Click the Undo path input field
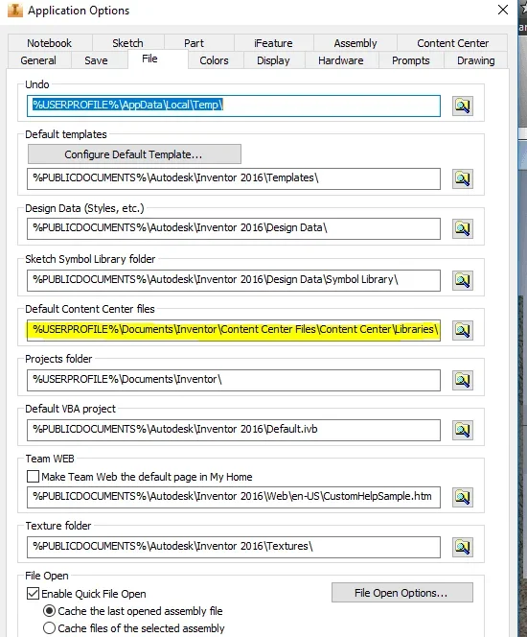Screen dimensions: 527x637 click(234, 106)
